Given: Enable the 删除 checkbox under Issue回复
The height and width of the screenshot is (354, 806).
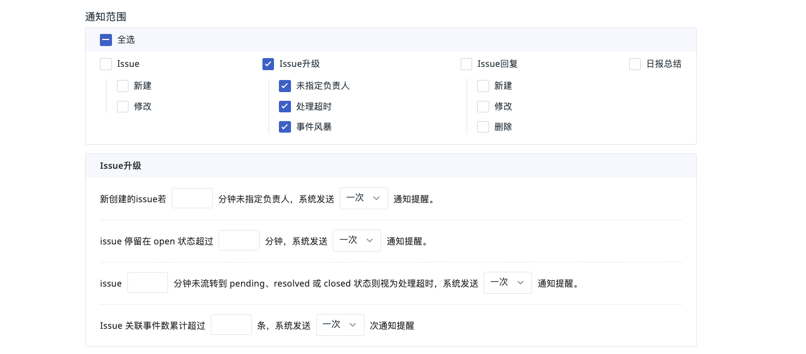Looking at the screenshot, I should 483,127.
